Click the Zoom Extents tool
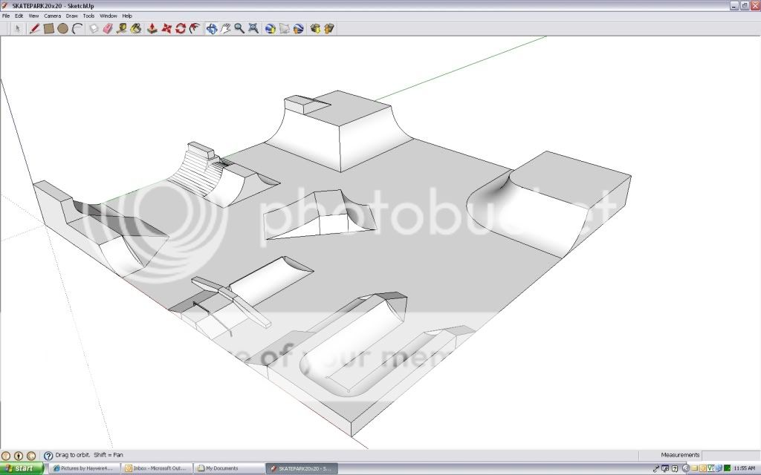 (253, 28)
